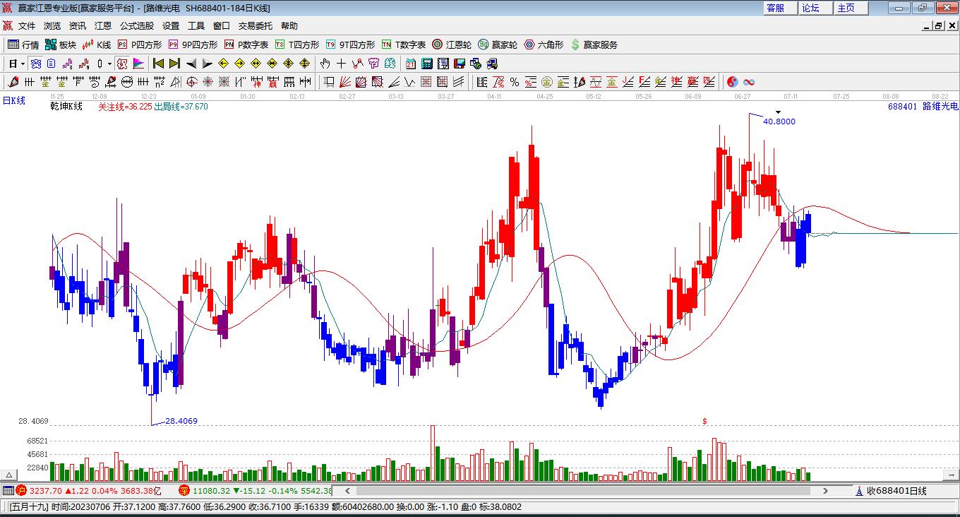Image resolution: width=960 pixels, height=517 pixels.
Task: Click the 深 index icon in status bar
Action: point(184,490)
